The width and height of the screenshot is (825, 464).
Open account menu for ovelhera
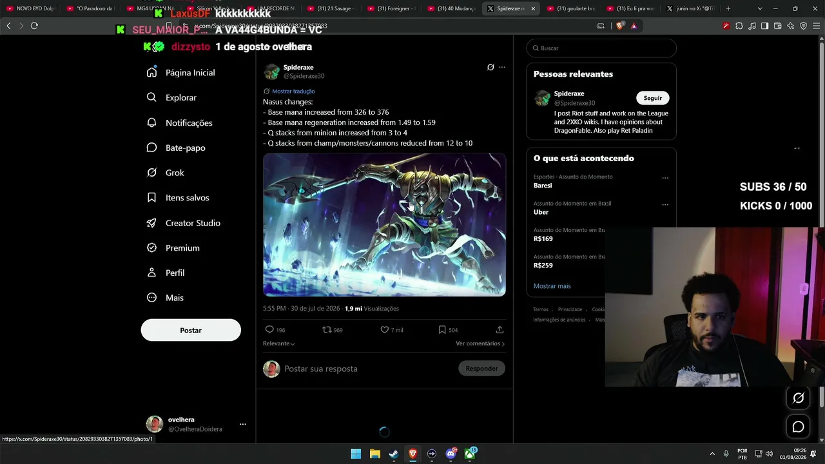coord(243,424)
